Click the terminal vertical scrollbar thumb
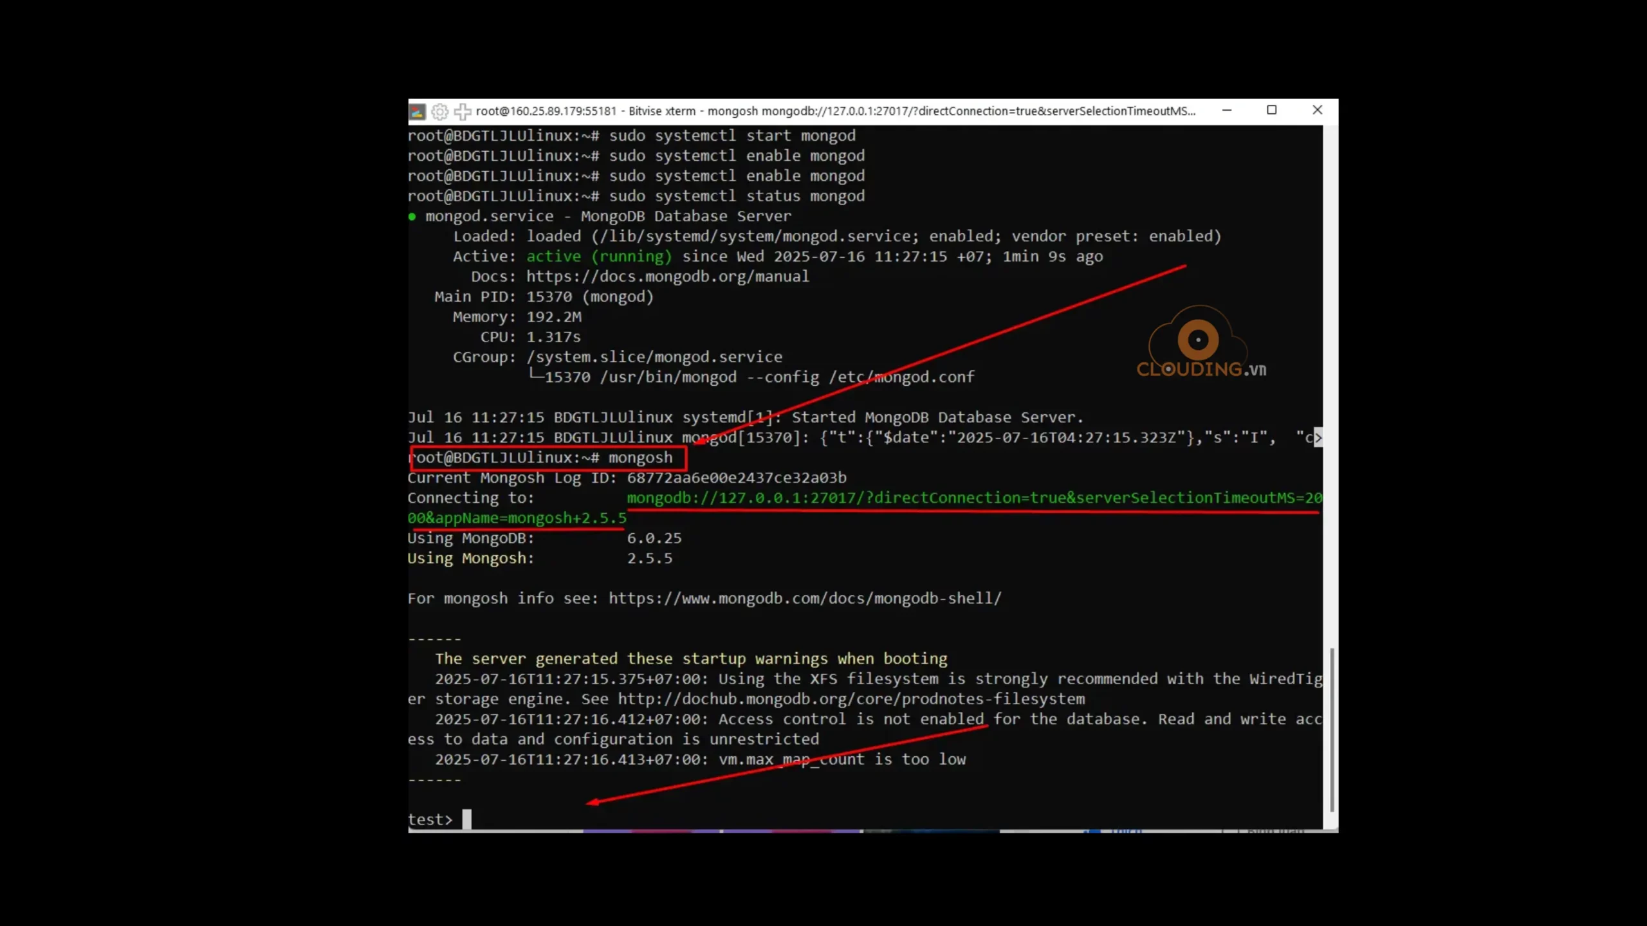Image resolution: width=1647 pixels, height=926 pixels. tap(1331, 730)
